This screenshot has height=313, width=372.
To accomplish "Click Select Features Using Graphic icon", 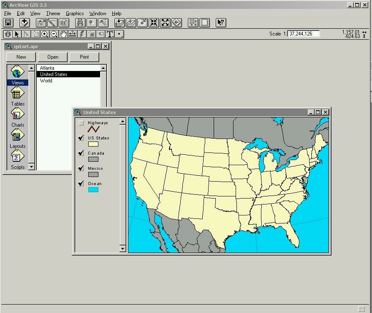I will [x=193, y=23].
